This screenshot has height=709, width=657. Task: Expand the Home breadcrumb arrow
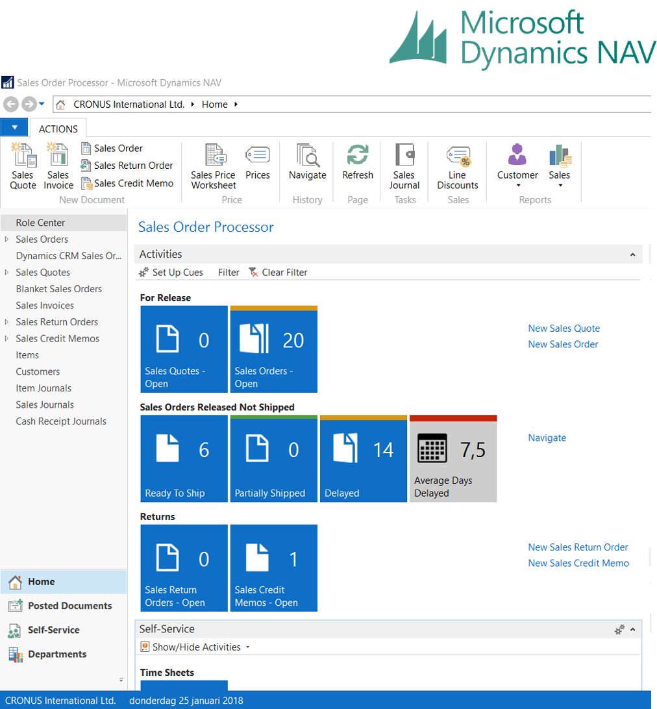click(x=236, y=105)
